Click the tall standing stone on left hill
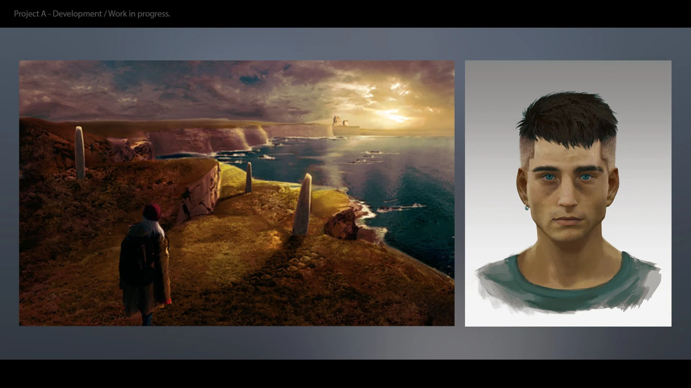 coord(80,153)
